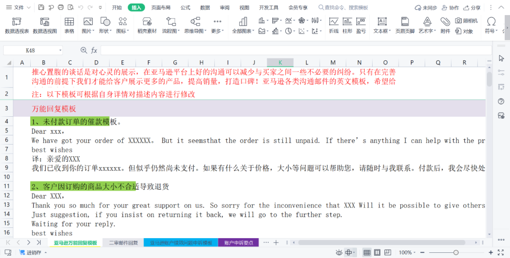Click the zoom out minus button
510x258 pixels.
[x=422, y=252]
